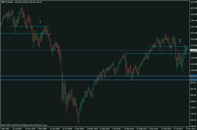Screen dimensions: 197x130
Task: Click the 22 Jun 2008 date label
Action: (x=55, y=129)
